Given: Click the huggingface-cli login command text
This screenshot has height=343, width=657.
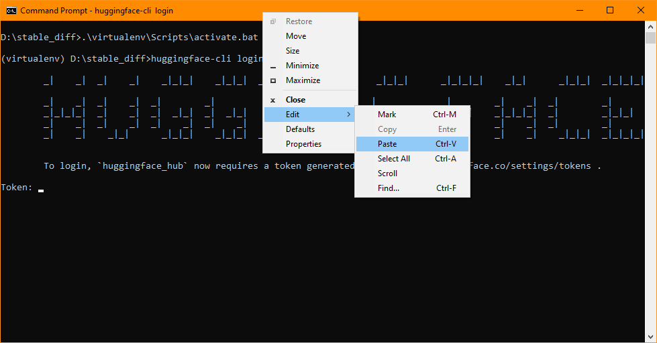Looking at the screenshot, I should pyautogui.click(x=207, y=58).
